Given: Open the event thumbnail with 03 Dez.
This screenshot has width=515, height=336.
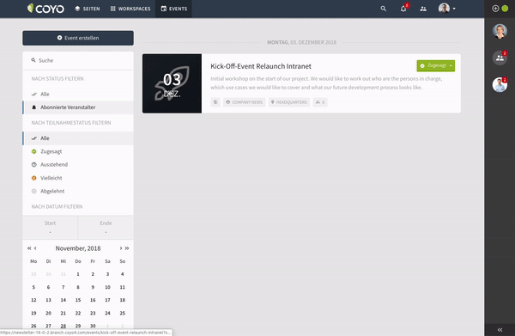Looking at the screenshot, I should [173, 83].
